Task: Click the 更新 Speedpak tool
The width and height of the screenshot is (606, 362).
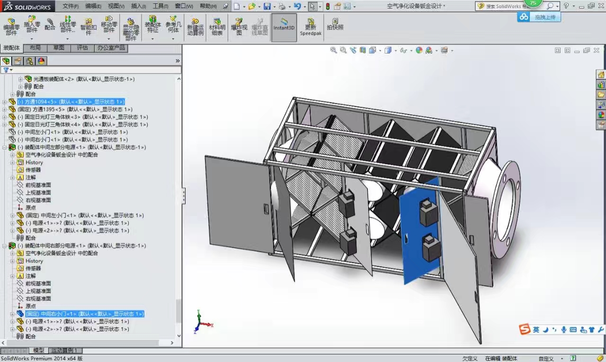Action: click(x=311, y=27)
